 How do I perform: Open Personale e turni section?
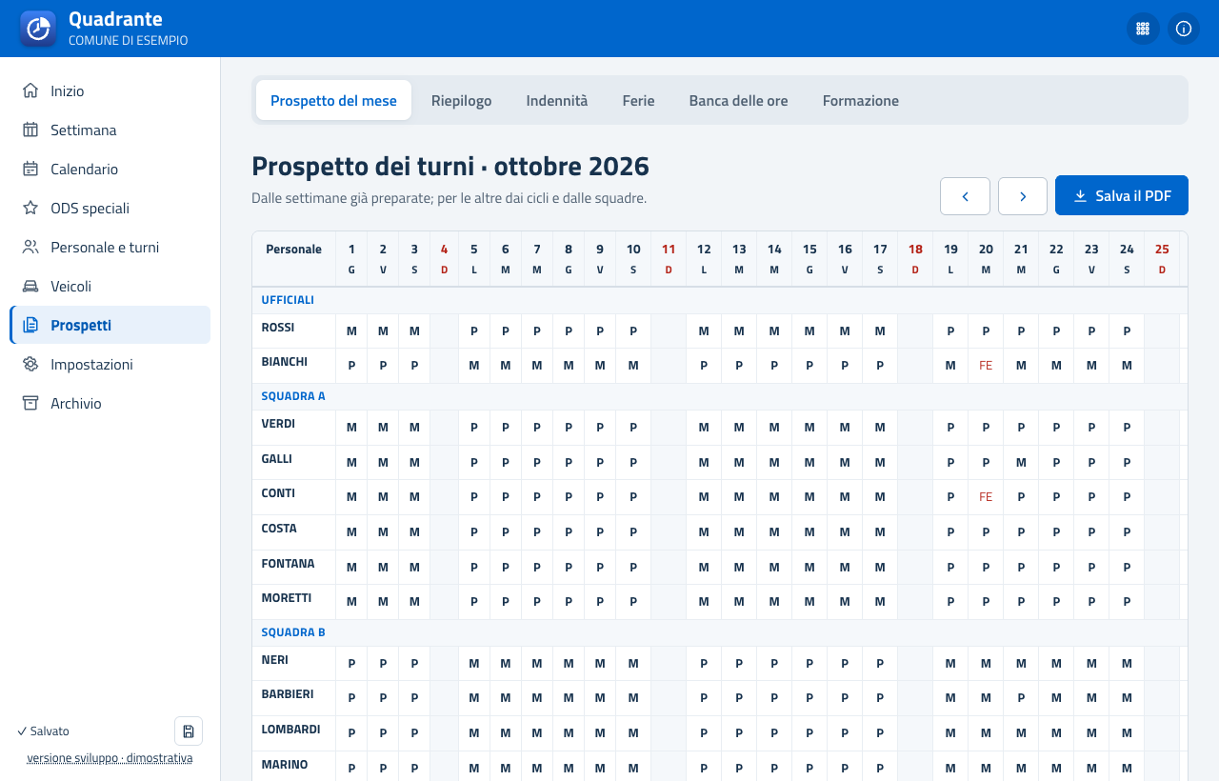[x=110, y=247]
